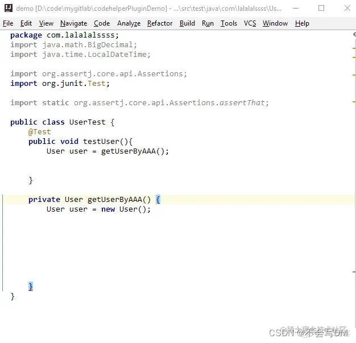The height and width of the screenshot is (343, 356).
Task: Click the IntelliJ IDEA logo icon
Action: pos(9,8)
